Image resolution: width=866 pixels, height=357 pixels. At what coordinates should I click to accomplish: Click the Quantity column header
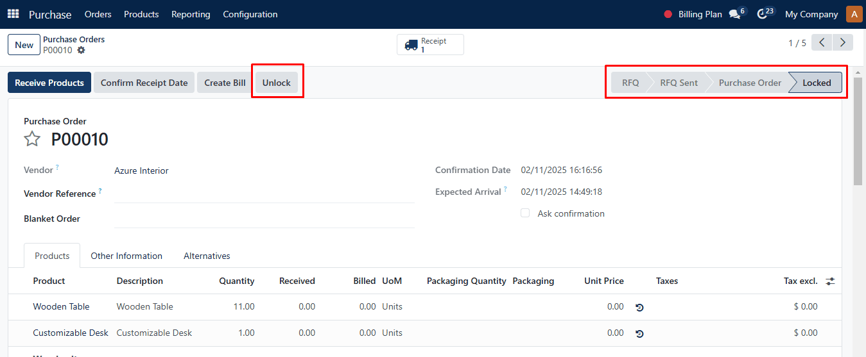tap(236, 281)
